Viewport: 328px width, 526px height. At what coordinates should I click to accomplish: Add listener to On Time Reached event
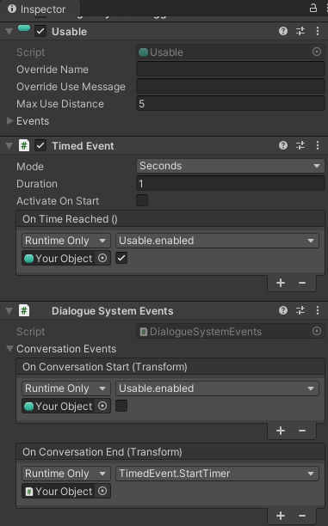pos(281,283)
